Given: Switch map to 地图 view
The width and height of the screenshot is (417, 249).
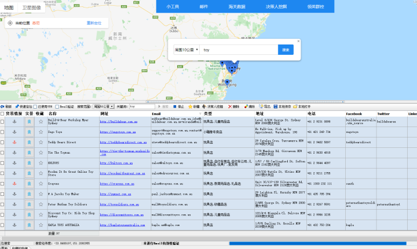Looking at the screenshot, I should (x=9, y=8).
